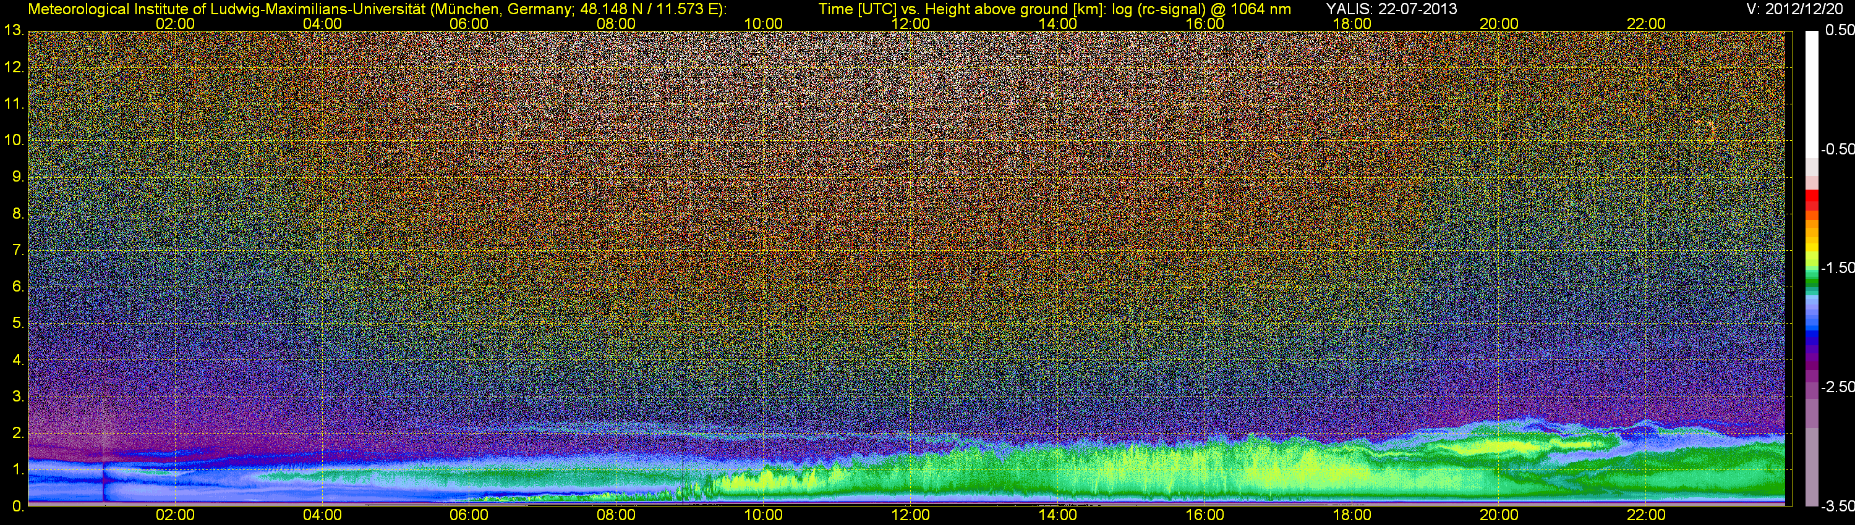Screen dimensions: 1855x525
Task: Select the 12:00 tick label on the bottom axis
Action: (910, 515)
